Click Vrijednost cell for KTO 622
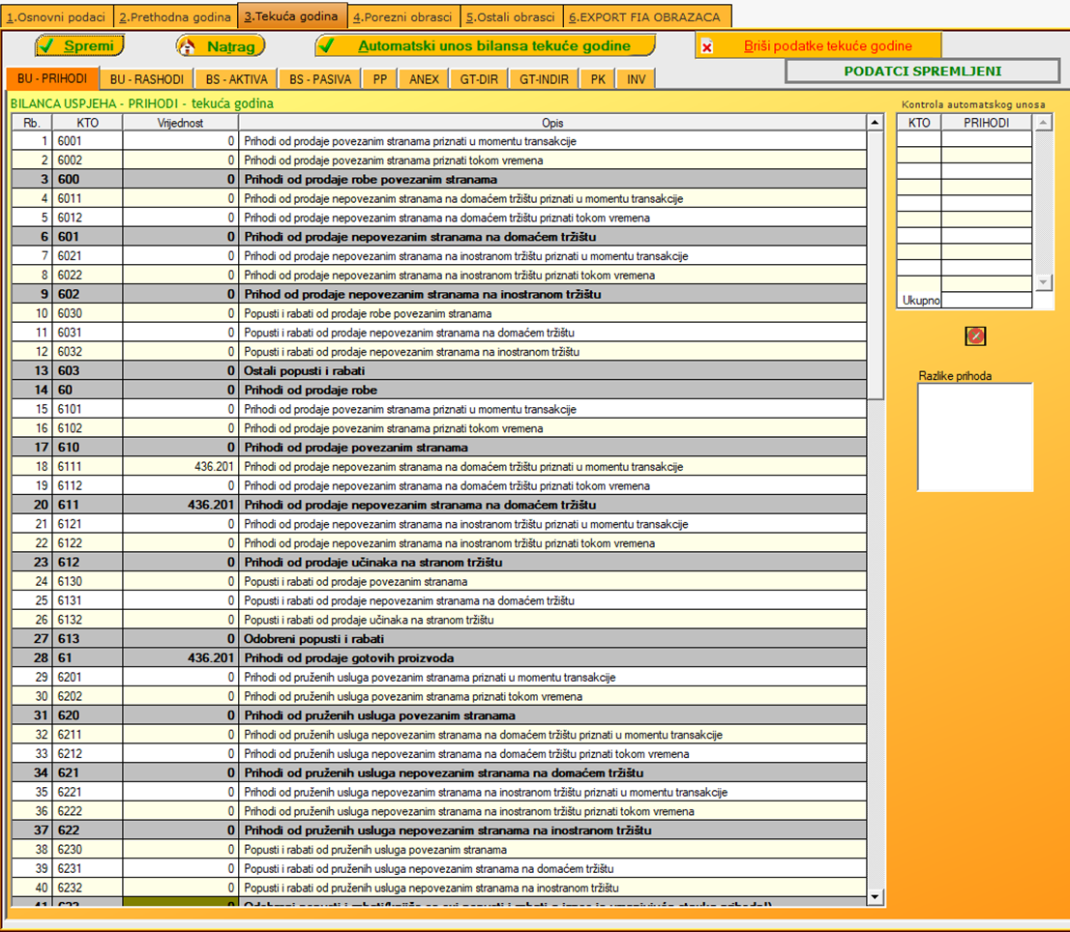1070x932 pixels. pyautogui.click(x=180, y=830)
